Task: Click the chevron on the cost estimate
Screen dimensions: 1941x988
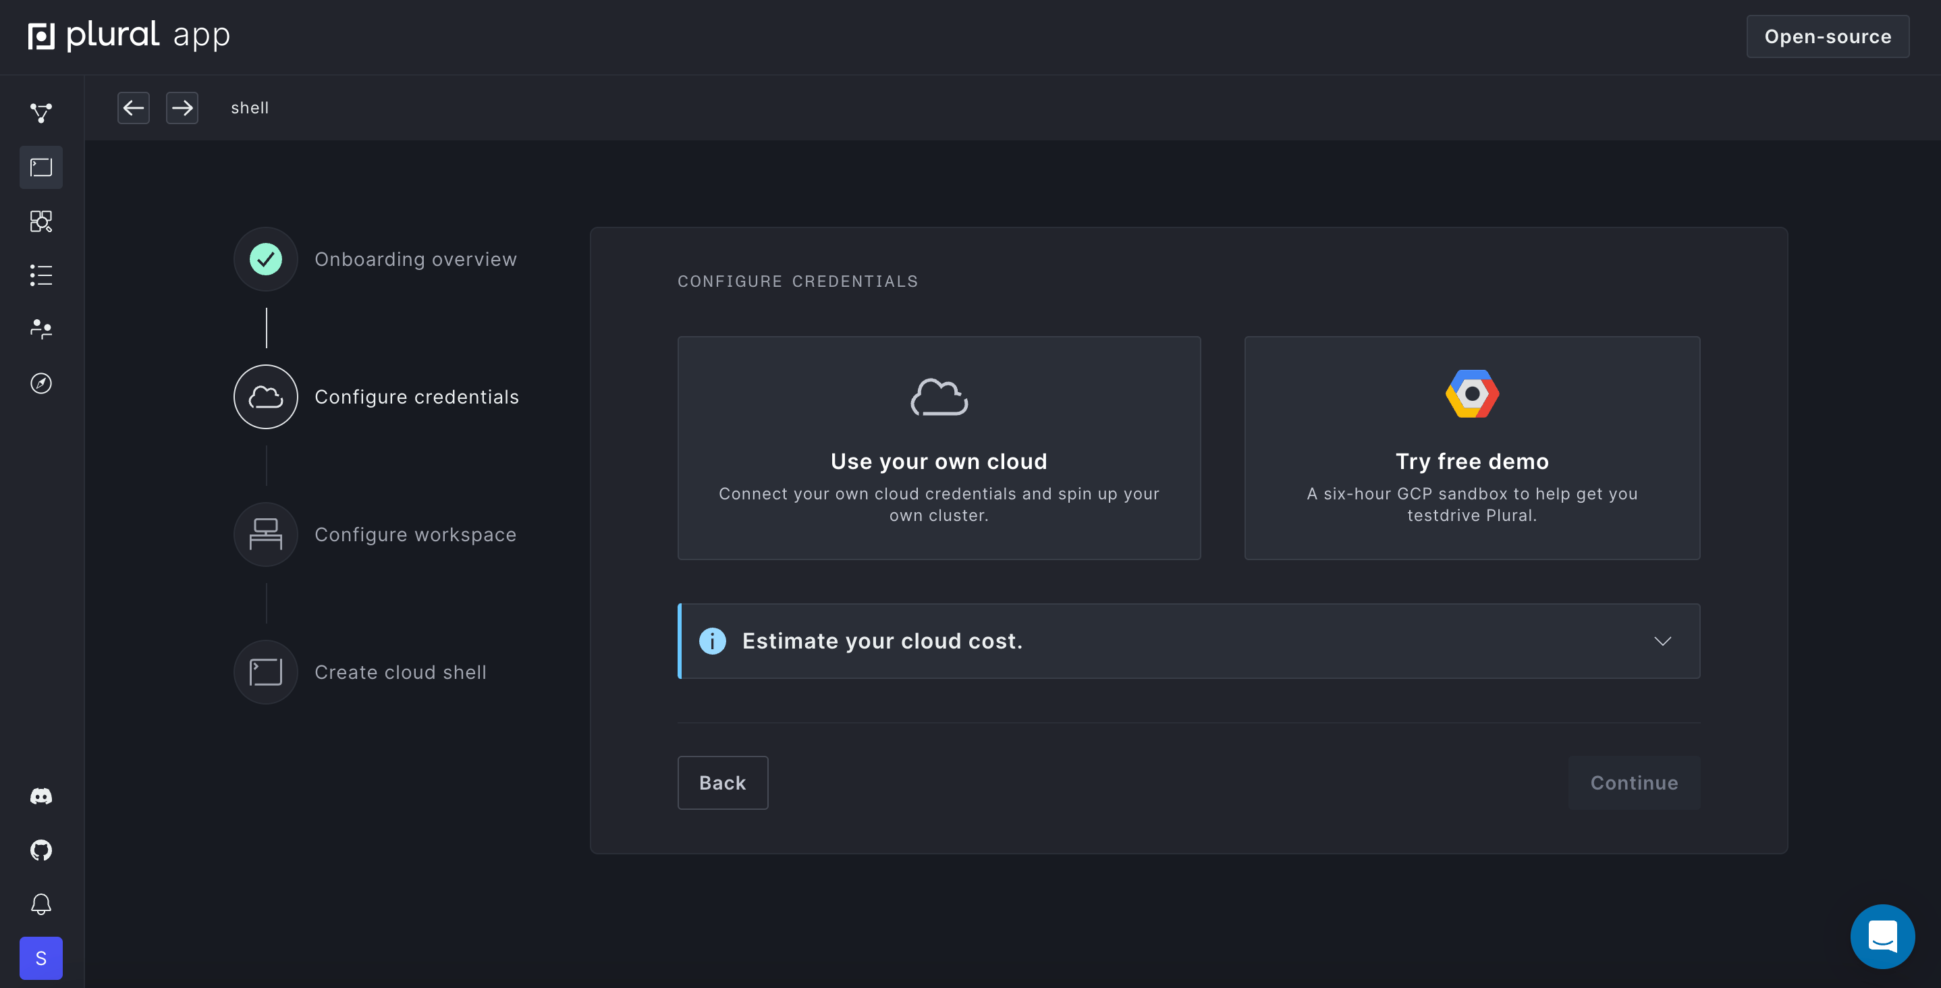Action: click(x=1662, y=640)
